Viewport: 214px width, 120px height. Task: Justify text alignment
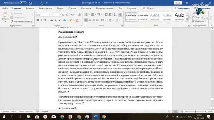pyautogui.click(x=97, y=20)
